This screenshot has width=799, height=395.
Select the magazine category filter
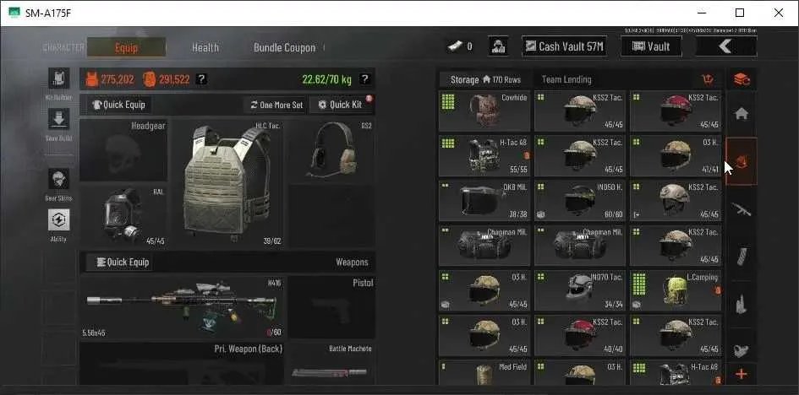(742, 257)
